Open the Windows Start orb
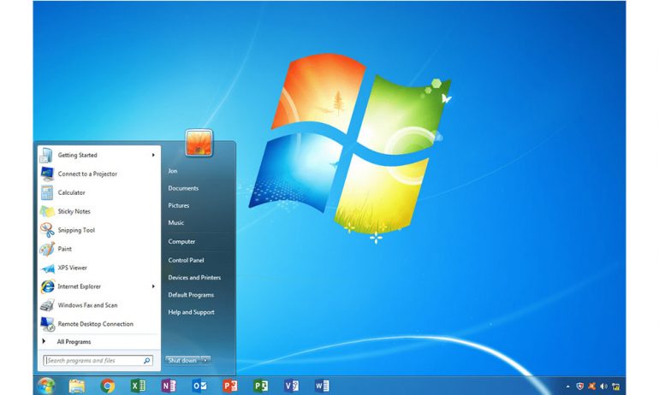The height and width of the screenshot is (395, 659). click(x=46, y=386)
